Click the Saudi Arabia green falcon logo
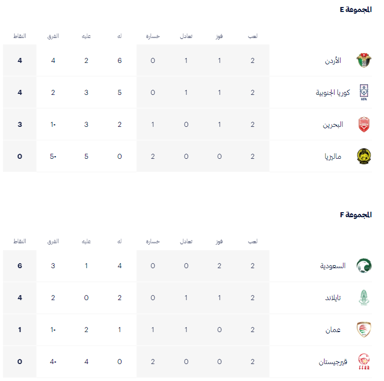 [363, 266]
